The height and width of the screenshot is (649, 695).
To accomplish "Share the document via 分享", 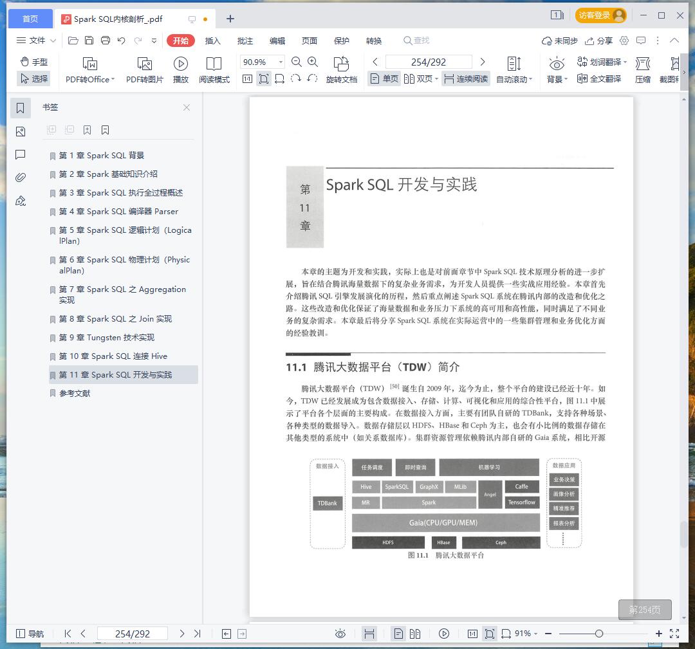I will (x=598, y=41).
